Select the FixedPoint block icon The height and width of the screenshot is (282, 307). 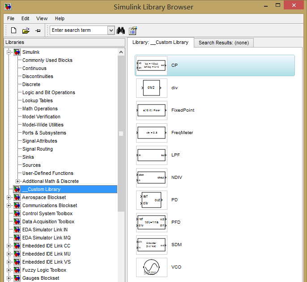(152, 110)
